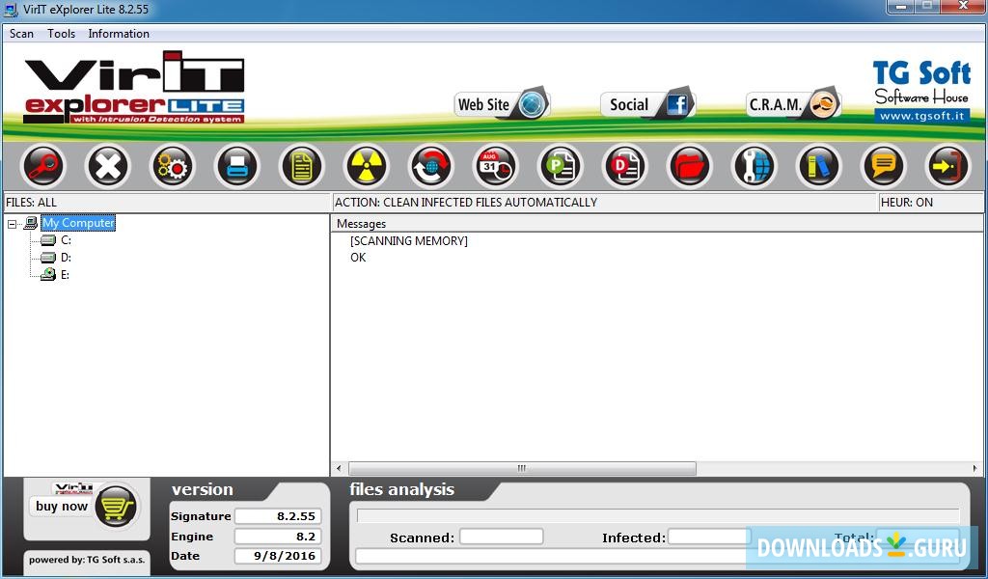Open the wrench and globe tools icon
The height and width of the screenshot is (579, 988).
coord(755,166)
